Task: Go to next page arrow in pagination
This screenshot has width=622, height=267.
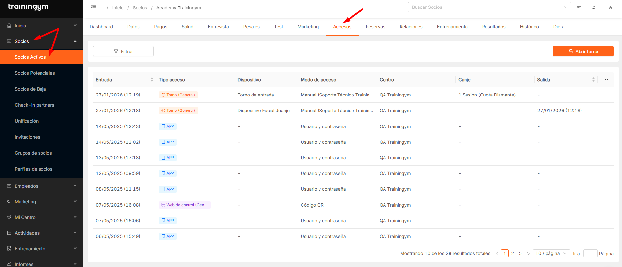Action: click(x=528, y=253)
